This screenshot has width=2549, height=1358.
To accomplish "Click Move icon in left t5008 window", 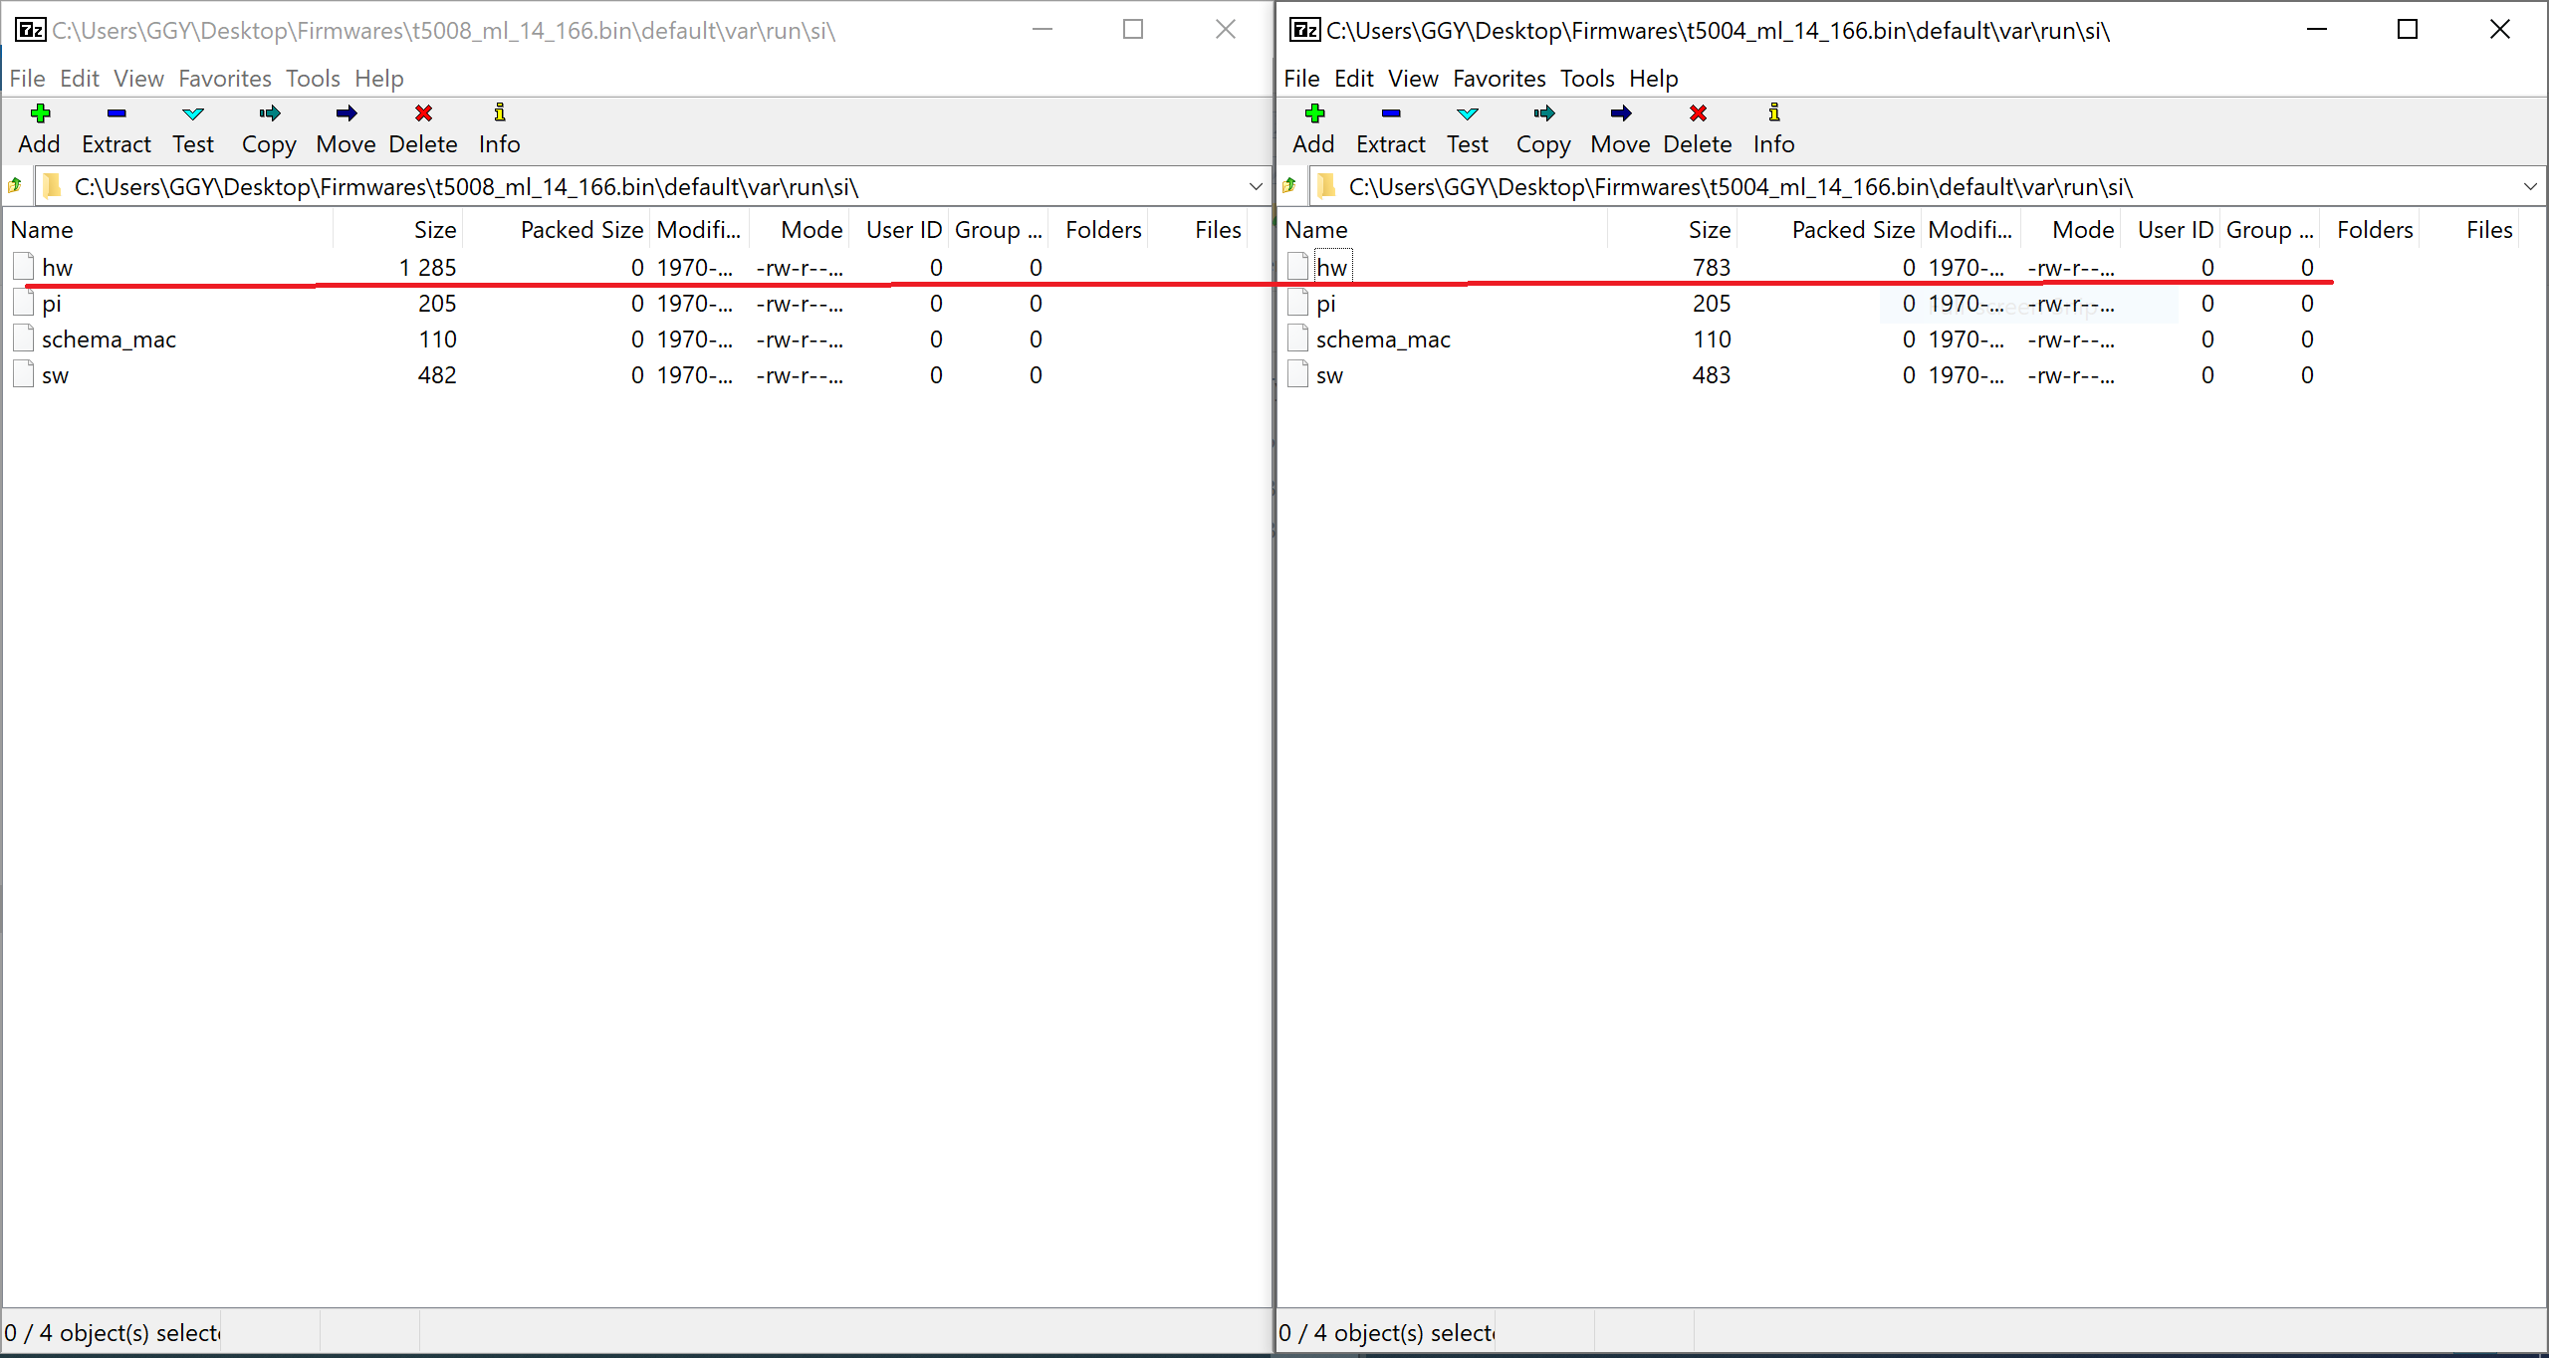I will coord(346,113).
